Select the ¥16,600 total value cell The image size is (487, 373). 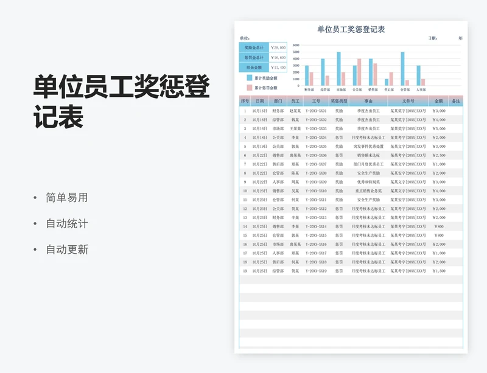(278, 57)
